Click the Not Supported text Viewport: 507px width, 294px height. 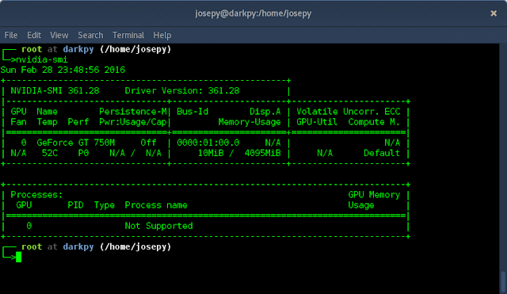[158, 226]
